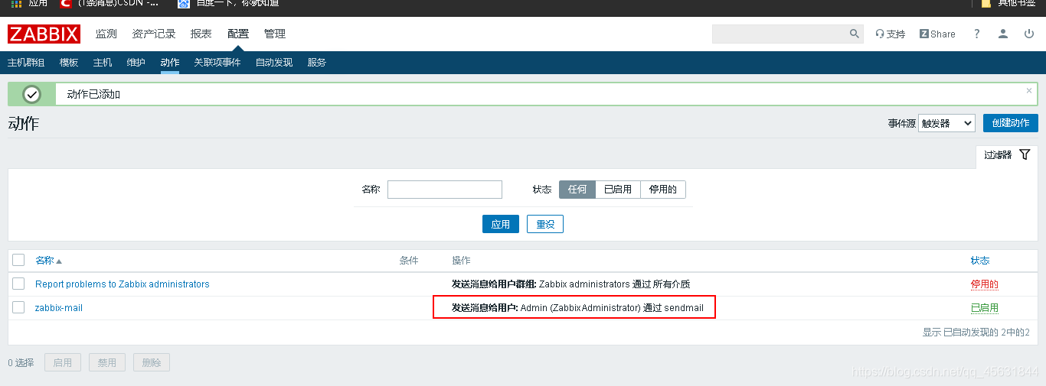
Task: Go to 主机 submenu
Action: (103, 63)
